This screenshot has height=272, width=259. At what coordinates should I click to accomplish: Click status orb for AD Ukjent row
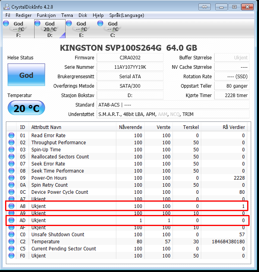11,220
